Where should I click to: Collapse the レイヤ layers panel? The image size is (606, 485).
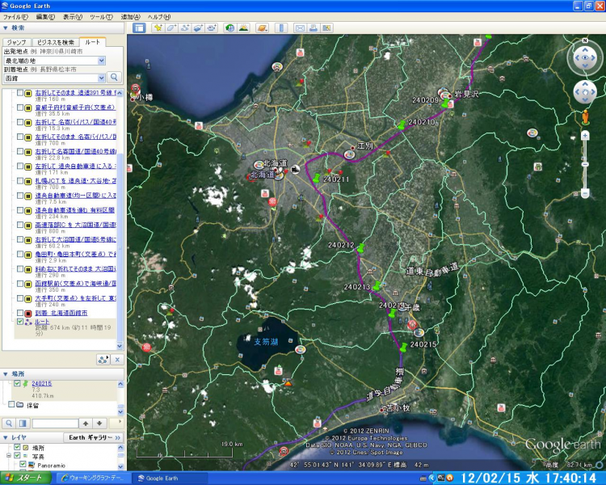tap(6, 437)
